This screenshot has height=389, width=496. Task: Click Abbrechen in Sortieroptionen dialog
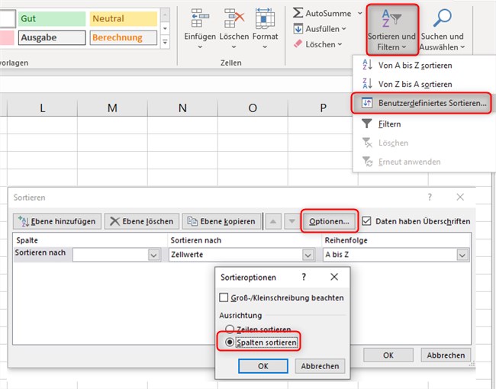click(320, 366)
